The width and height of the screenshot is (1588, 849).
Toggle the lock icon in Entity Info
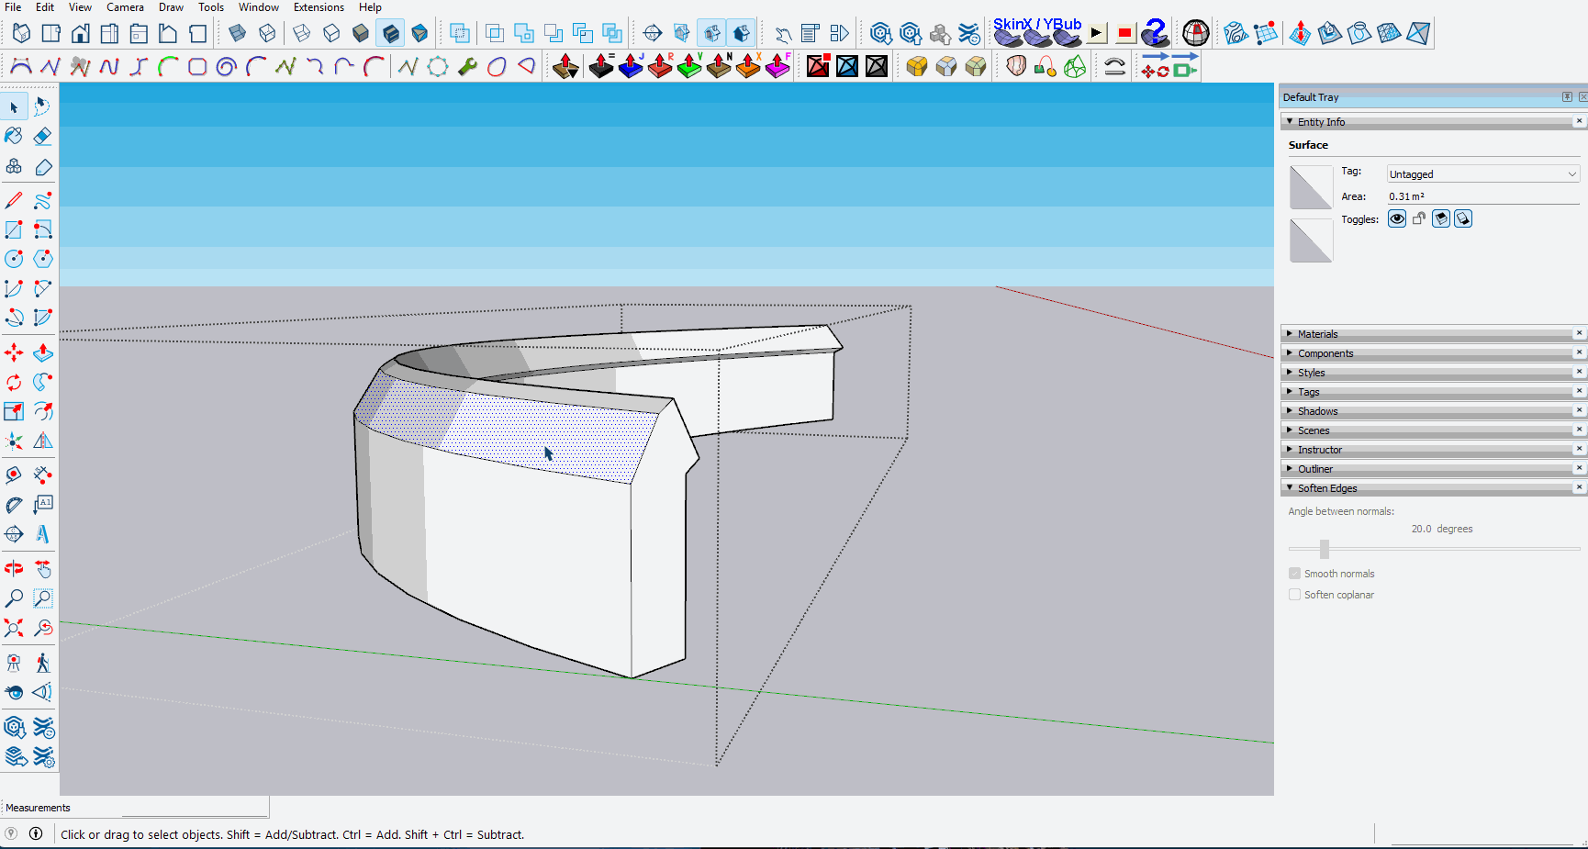click(x=1419, y=218)
